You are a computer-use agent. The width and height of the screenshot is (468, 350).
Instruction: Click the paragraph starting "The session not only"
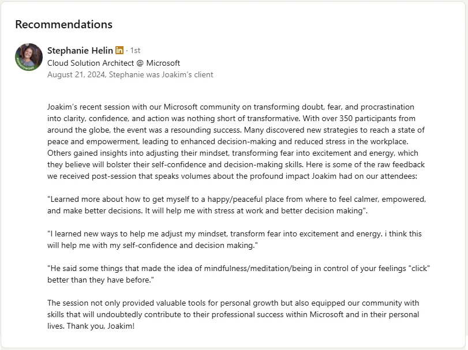click(x=233, y=314)
